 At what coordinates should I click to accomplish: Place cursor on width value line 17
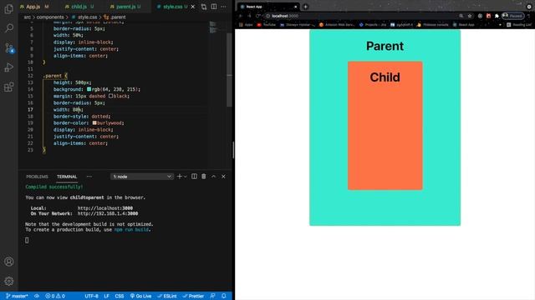pyautogui.click(x=76, y=109)
